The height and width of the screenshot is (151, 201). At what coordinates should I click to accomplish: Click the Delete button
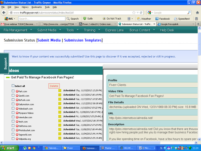pyautogui.click(x=54, y=86)
